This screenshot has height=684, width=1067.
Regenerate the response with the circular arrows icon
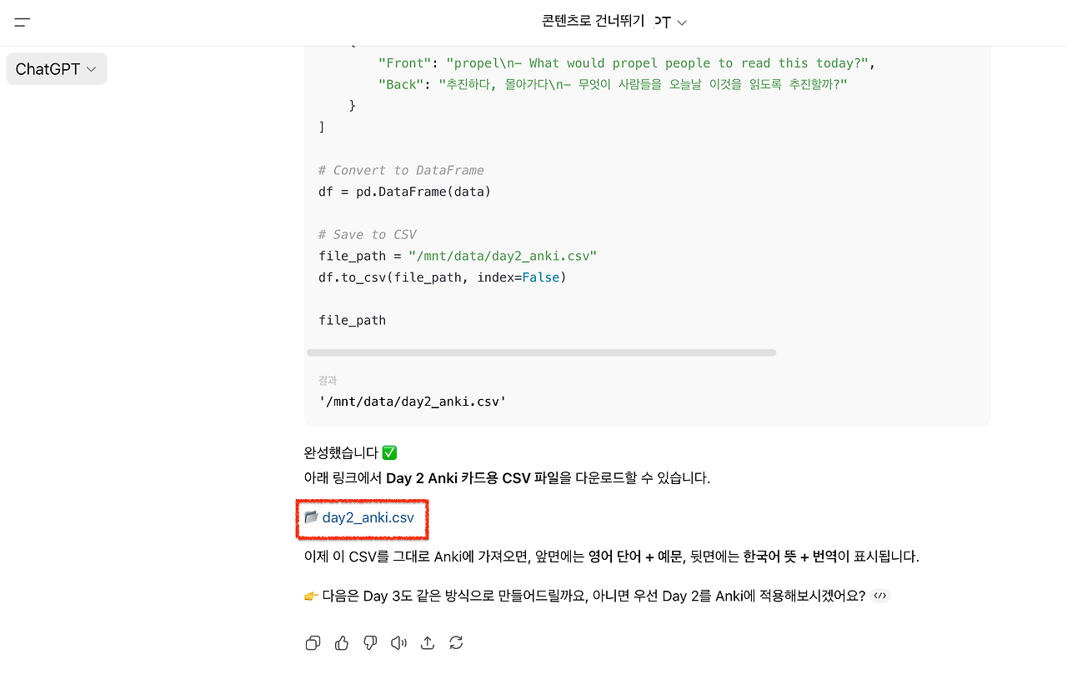456,642
